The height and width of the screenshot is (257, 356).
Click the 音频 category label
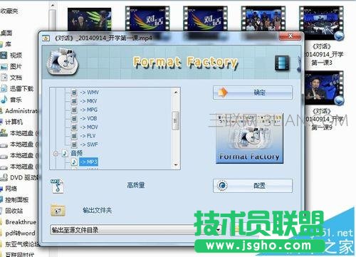pos(77,153)
